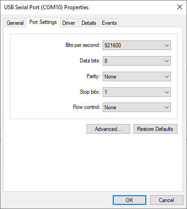Click the chevron arrow beside 921600

[x=167, y=45]
